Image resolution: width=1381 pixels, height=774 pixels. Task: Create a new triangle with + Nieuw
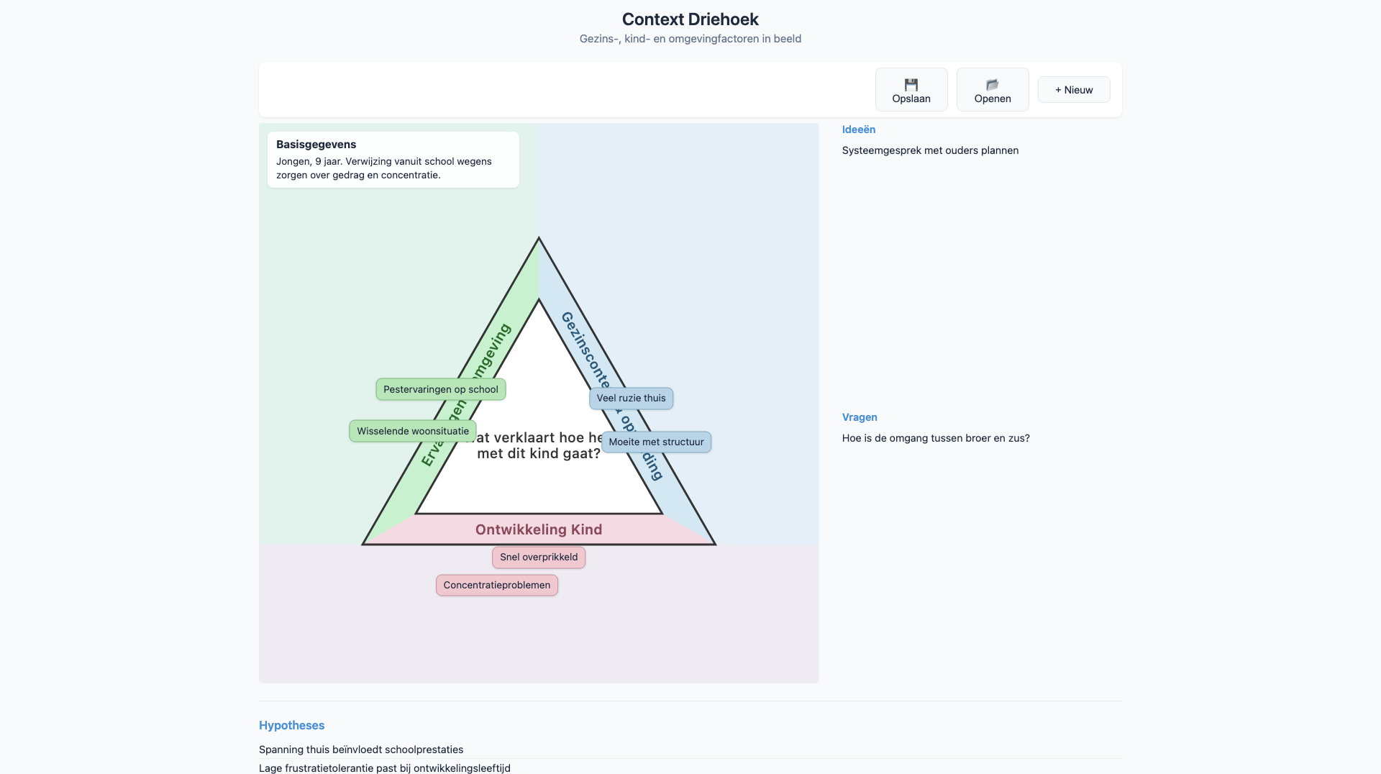tap(1074, 90)
